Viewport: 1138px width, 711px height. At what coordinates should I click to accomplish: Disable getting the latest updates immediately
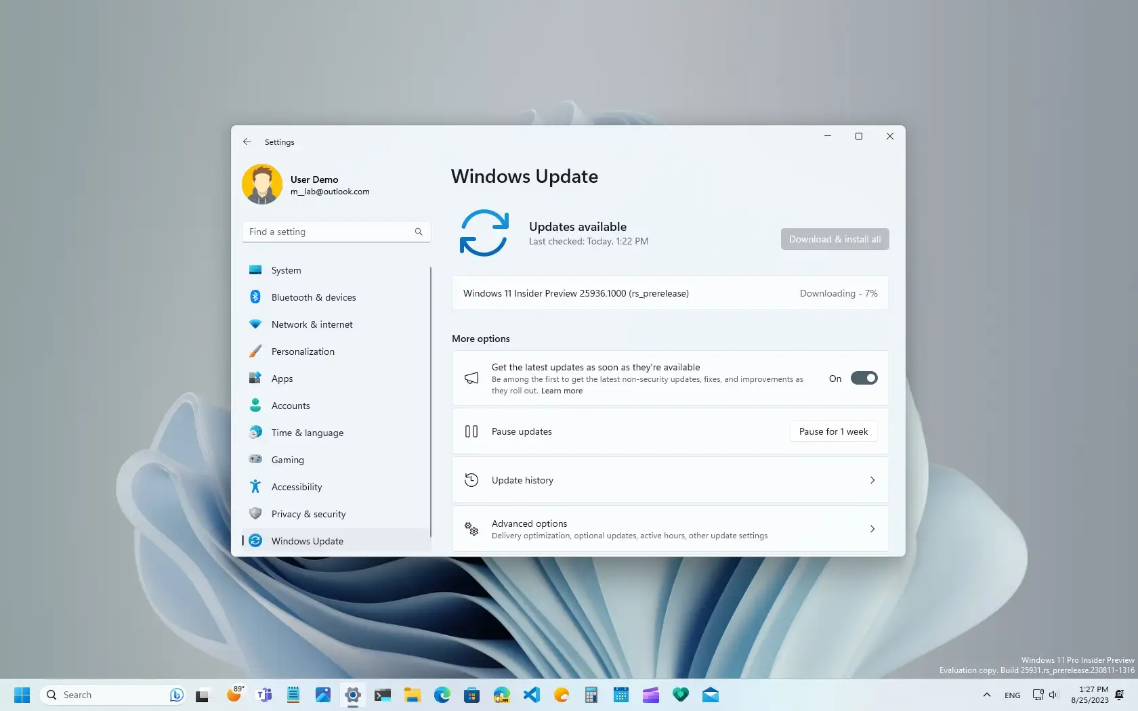pyautogui.click(x=864, y=378)
